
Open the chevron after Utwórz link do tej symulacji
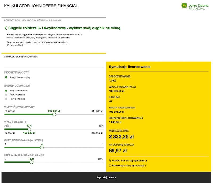click(x=147, y=161)
